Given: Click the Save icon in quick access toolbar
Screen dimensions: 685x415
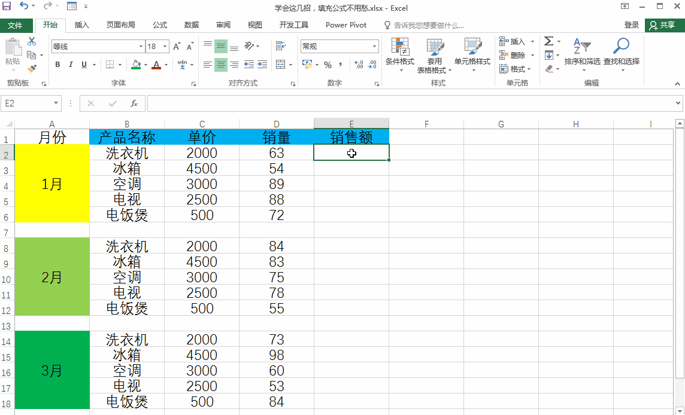Looking at the screenshot, I should point(7,7).
